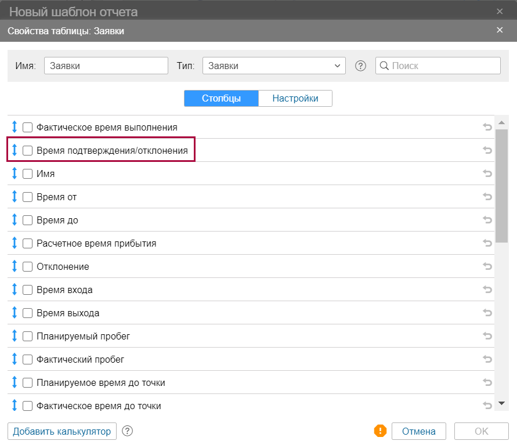Check the Время от column checkbox

pos(27,197)
